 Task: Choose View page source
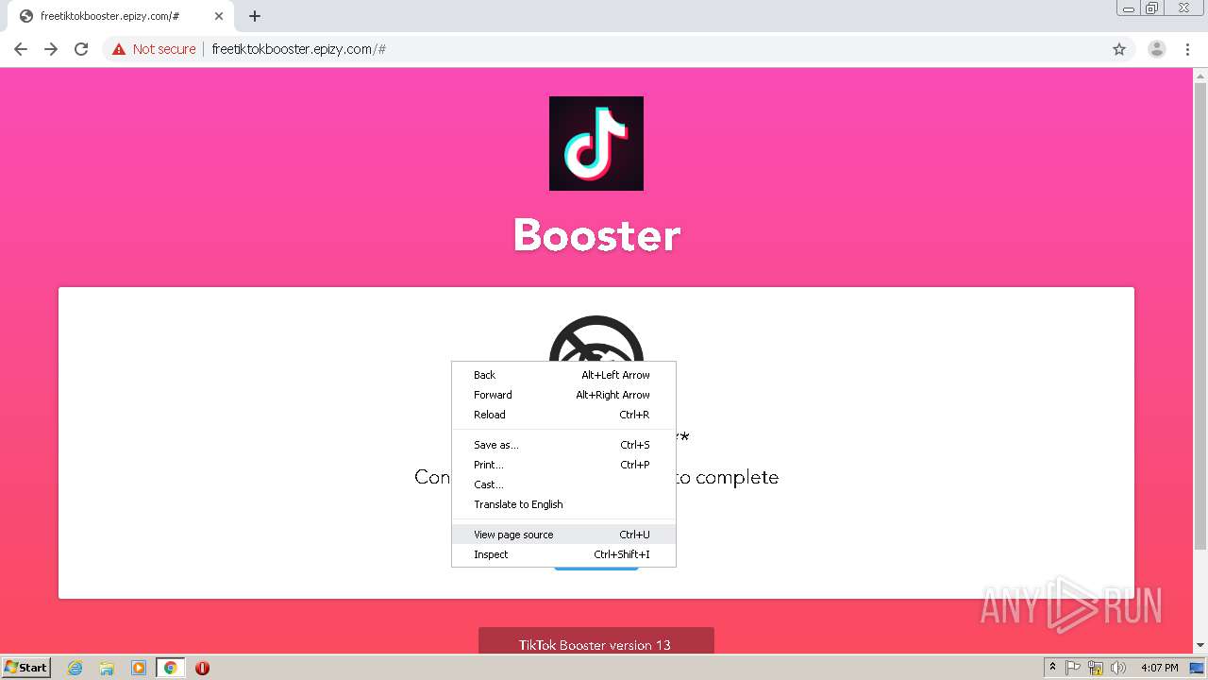point(563,535)
